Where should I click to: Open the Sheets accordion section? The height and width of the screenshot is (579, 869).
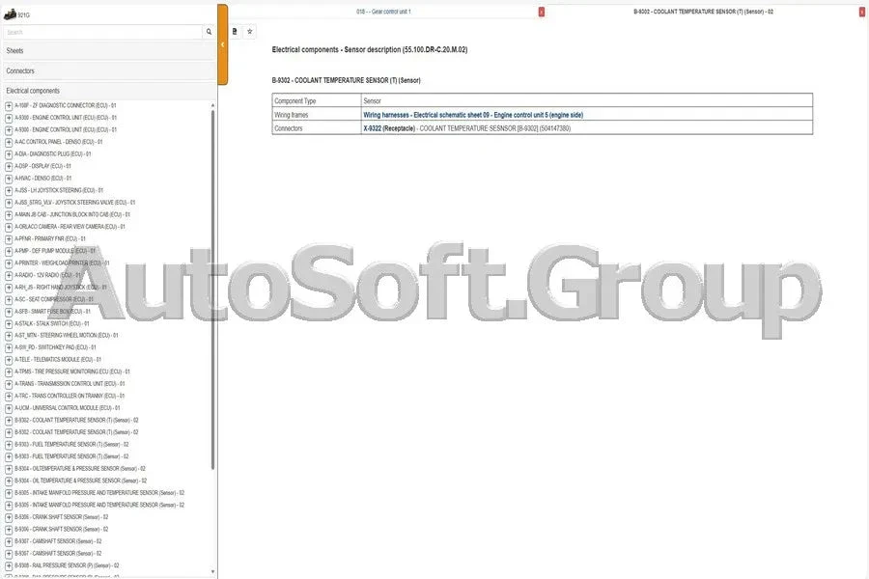point(107,50)
